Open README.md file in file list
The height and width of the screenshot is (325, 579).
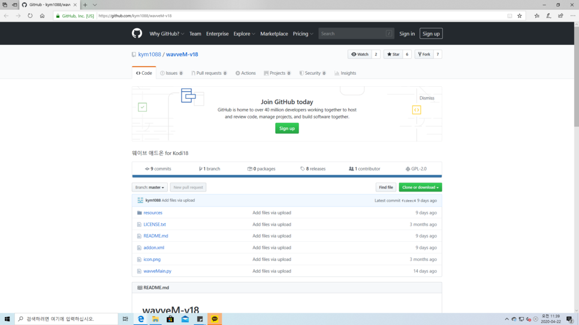156,236
